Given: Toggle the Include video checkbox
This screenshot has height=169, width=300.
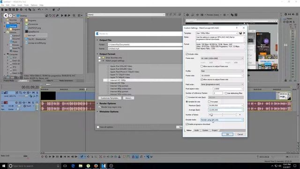Looking at the screenshot, I should 187,54.
